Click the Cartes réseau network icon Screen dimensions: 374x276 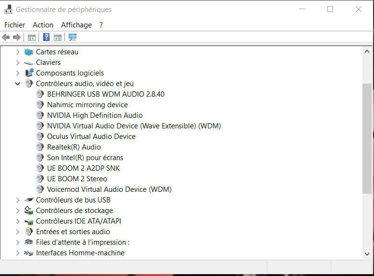pyautogui.click(x=29, y=52)
